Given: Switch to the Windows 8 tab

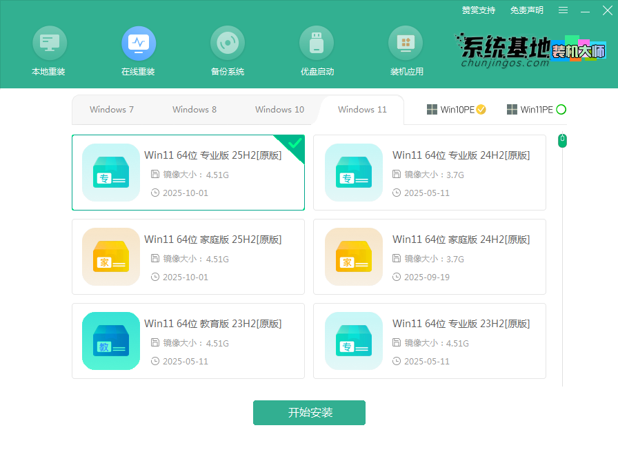Looking at the screenshot, I should click(x=195, y=110).
